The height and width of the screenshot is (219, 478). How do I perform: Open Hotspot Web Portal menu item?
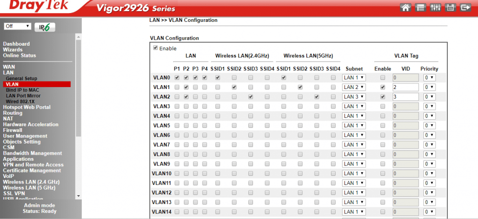[27, 107]
